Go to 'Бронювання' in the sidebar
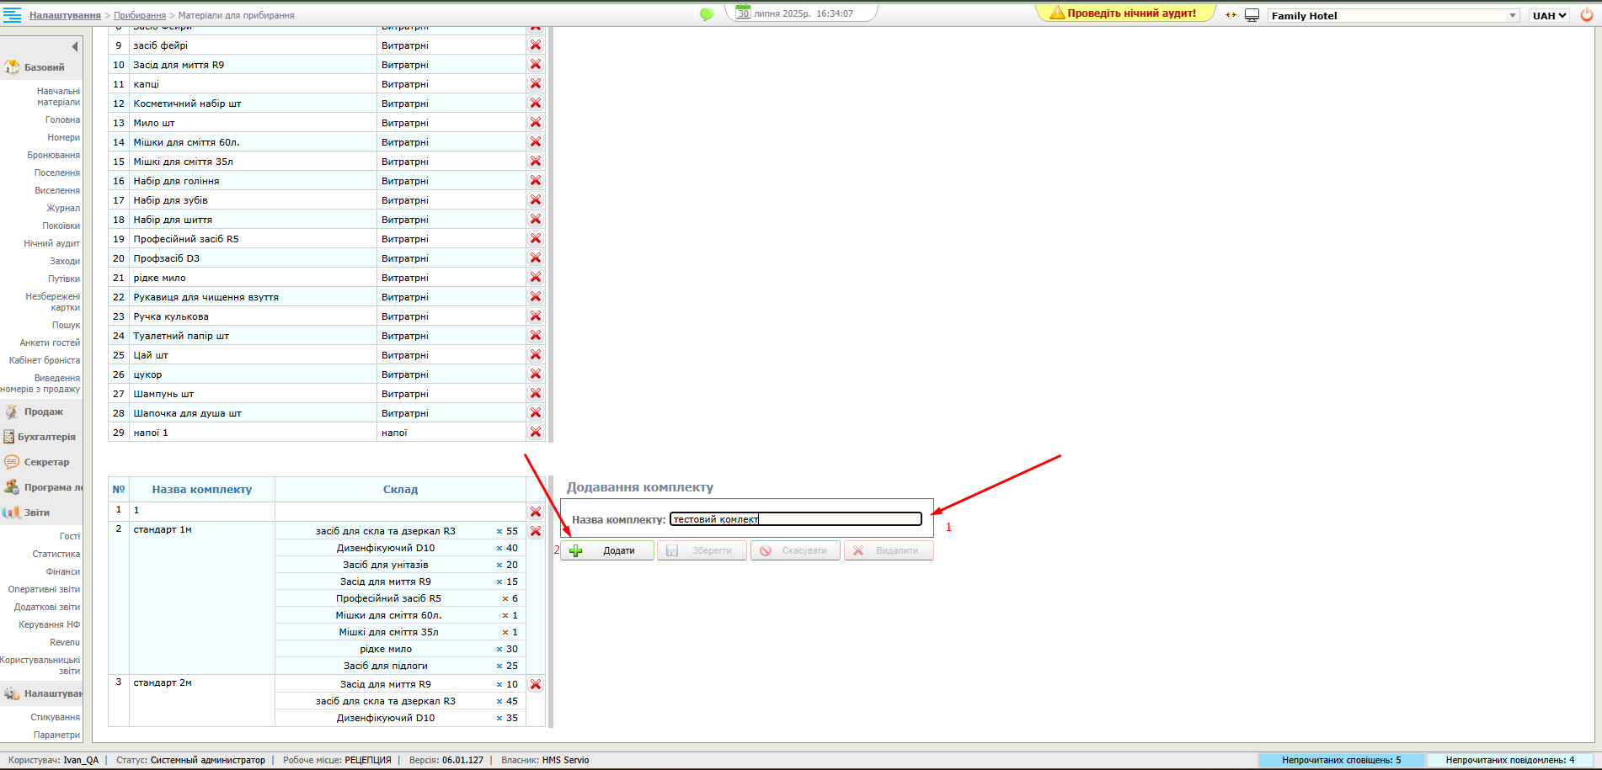Screen dimensions: 1602x770 [53, 155]
